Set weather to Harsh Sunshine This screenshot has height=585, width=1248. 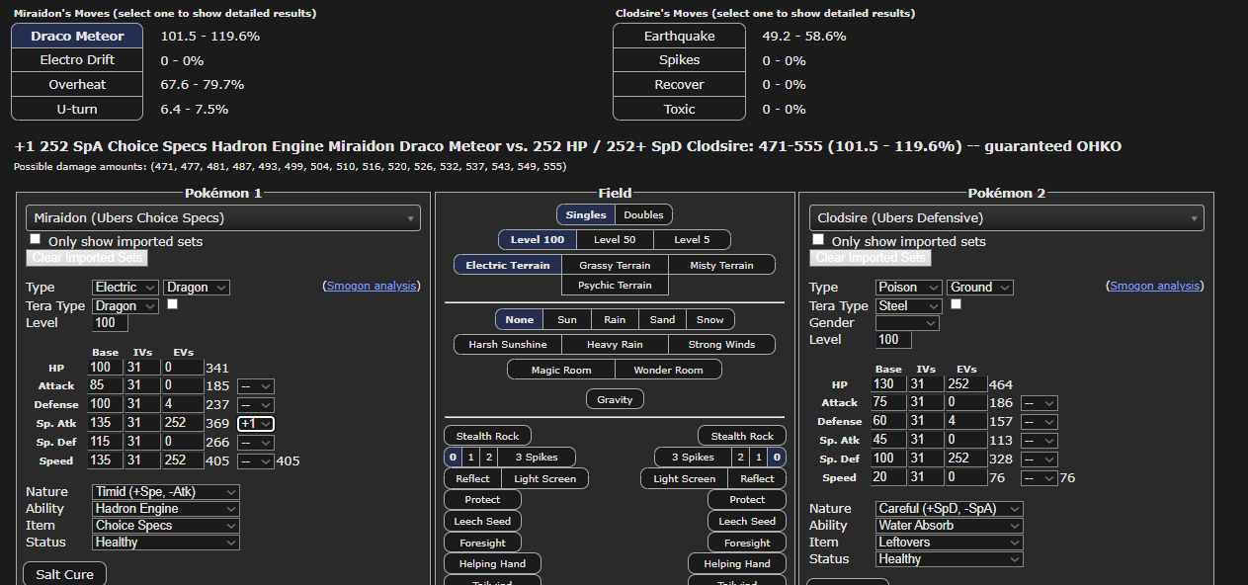tap(508, 344)
